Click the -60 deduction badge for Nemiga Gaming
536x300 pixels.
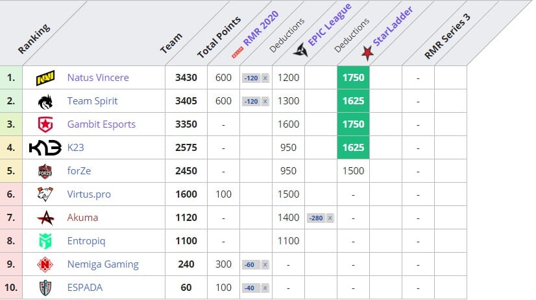(250, 265)
